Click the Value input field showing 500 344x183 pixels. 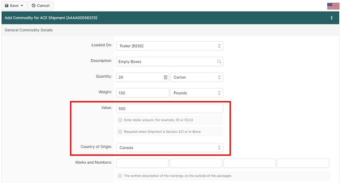(169, 109)
